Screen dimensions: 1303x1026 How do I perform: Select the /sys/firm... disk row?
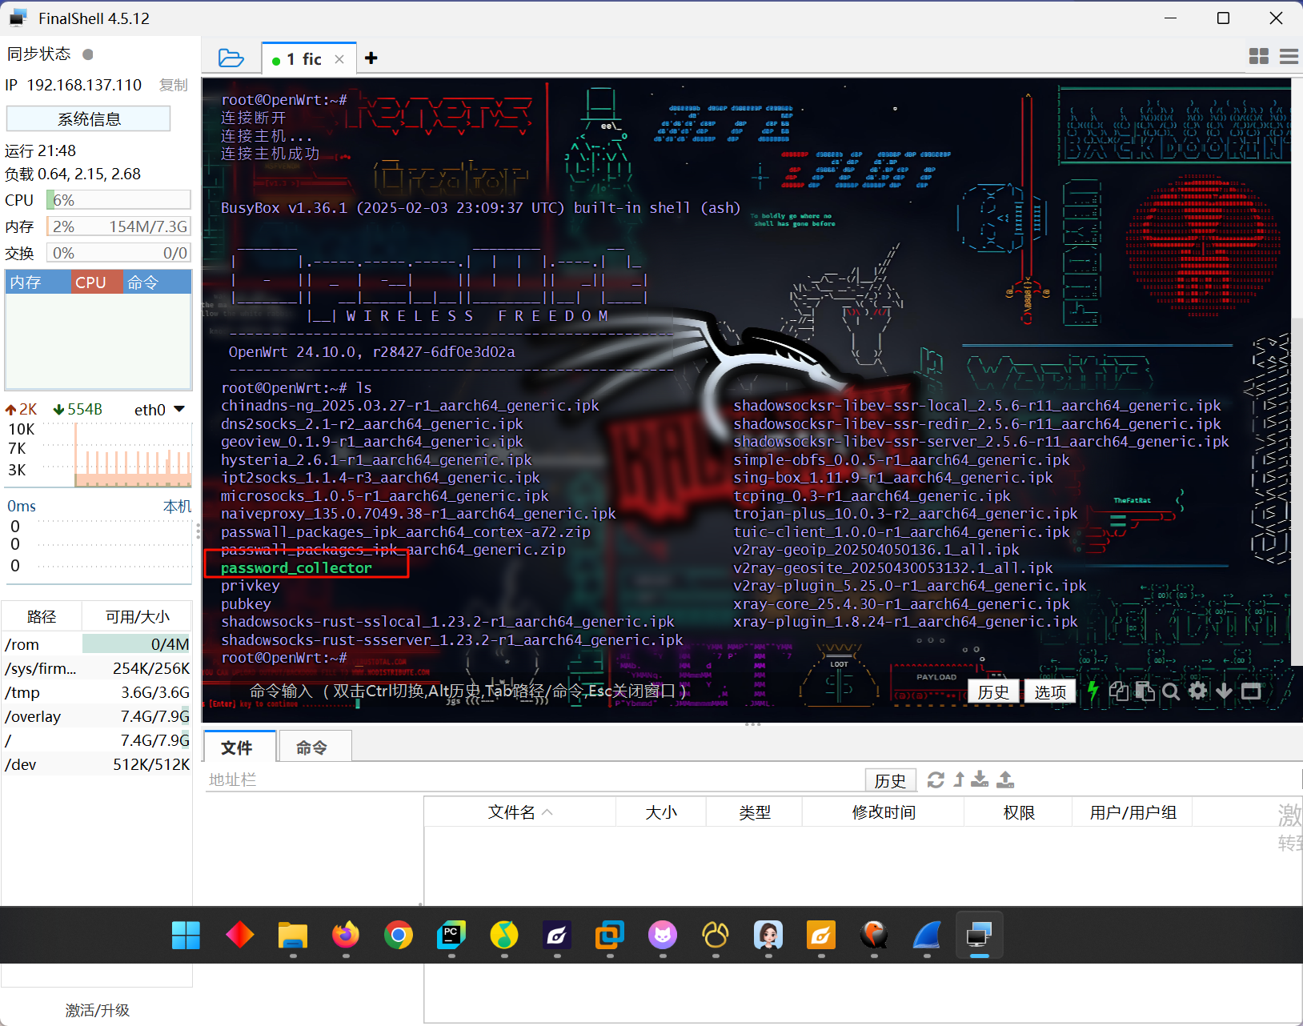[97, 668]
